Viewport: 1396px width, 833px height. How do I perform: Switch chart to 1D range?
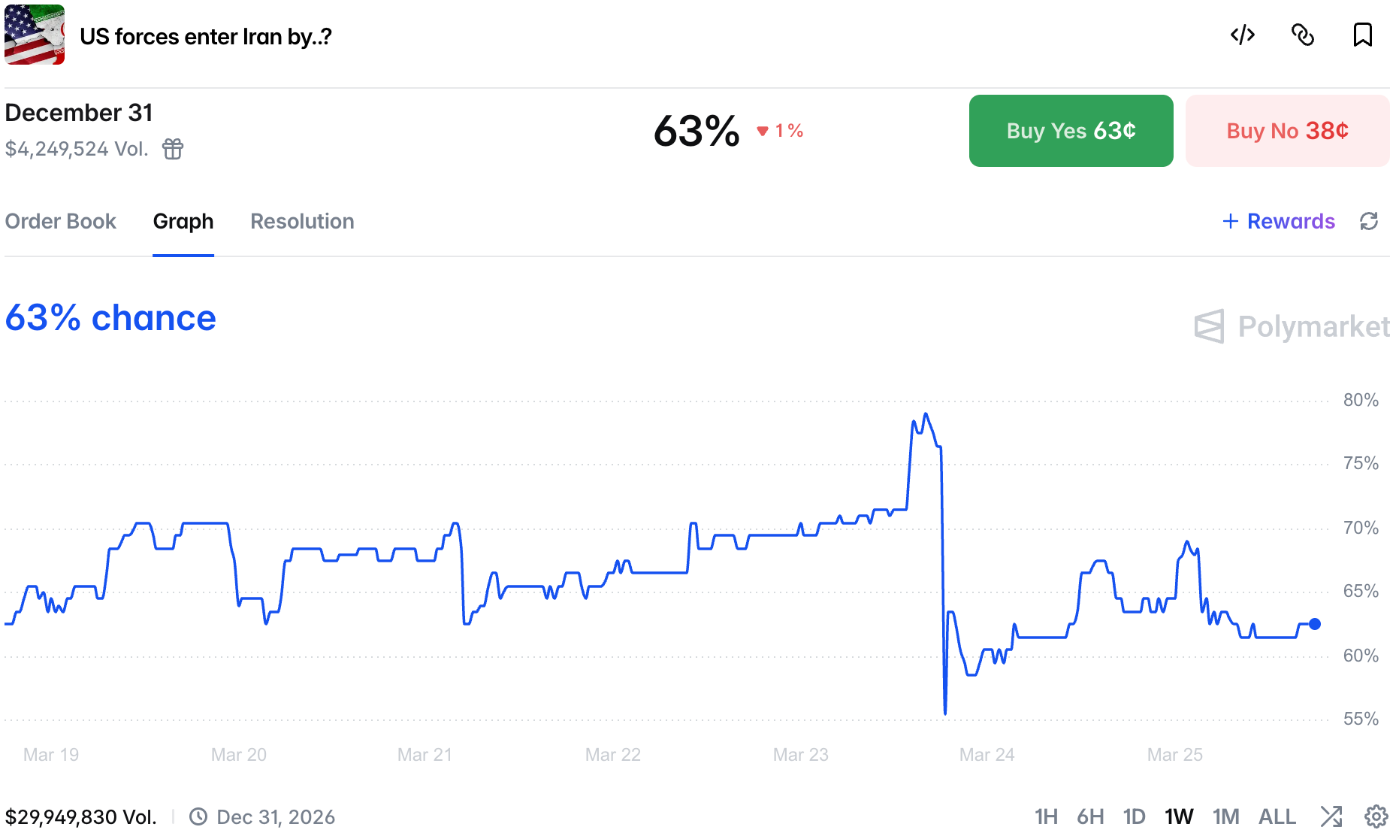[1134, 816]
